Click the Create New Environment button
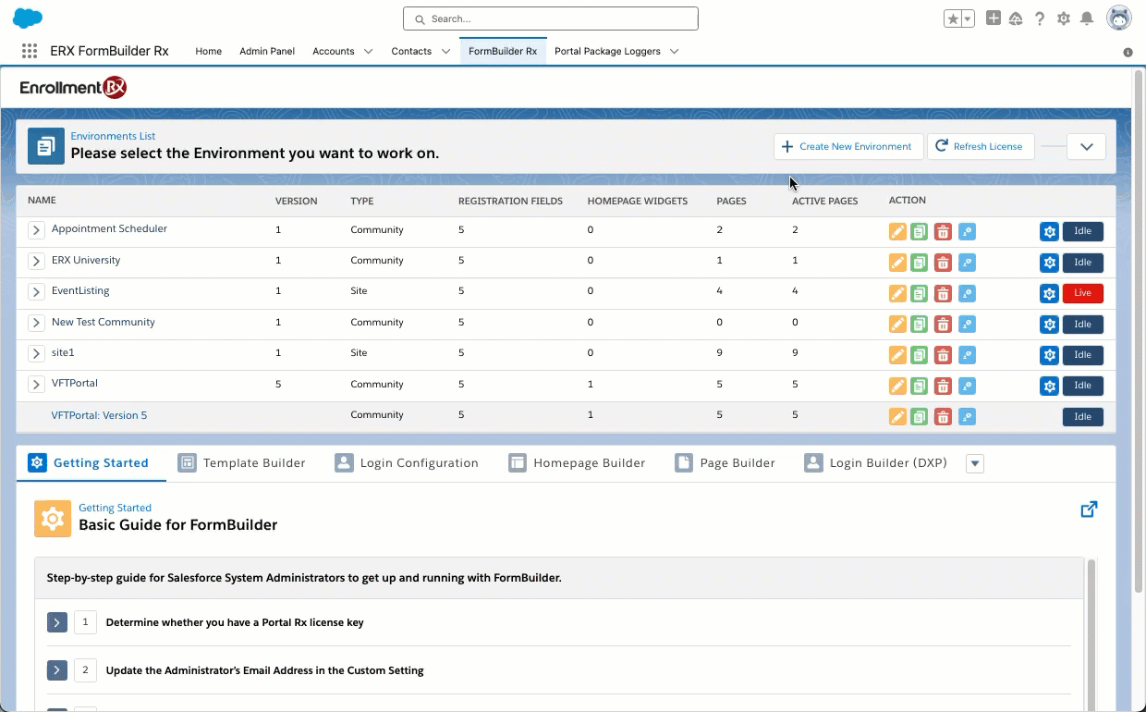Image resolution: width=1146 pixels, height=712 pixels. tap(847, 146)
